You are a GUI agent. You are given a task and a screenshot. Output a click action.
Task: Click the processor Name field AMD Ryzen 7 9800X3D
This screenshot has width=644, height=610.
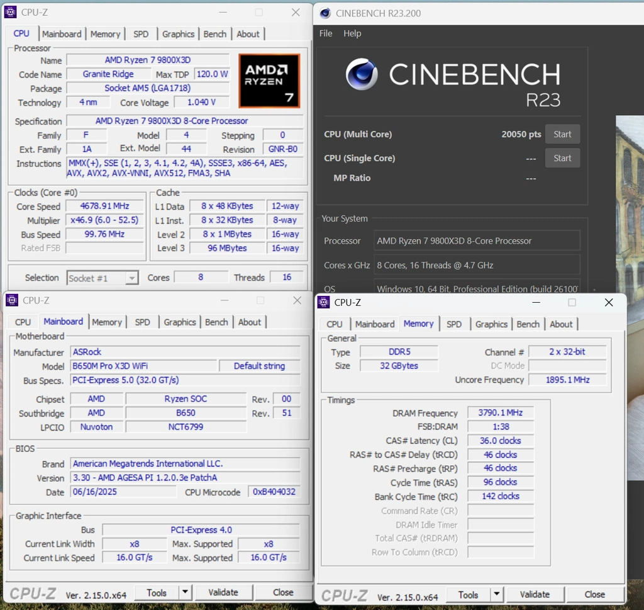pyautogui.click(x=148, y=60)
